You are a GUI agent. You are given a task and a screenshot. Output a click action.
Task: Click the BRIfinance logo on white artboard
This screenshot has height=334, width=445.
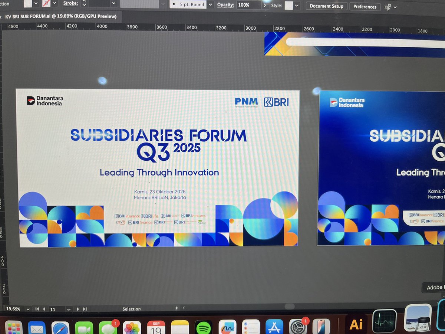(x=140, y=222)
